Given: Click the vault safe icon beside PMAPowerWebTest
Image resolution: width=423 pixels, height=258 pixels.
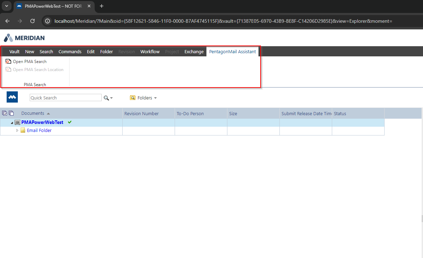Looking at the screenshot, I should [17, 123].
